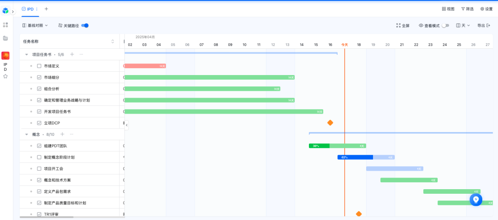
Task: Collapse the 项目任务书 group
Action: [27, 54]
